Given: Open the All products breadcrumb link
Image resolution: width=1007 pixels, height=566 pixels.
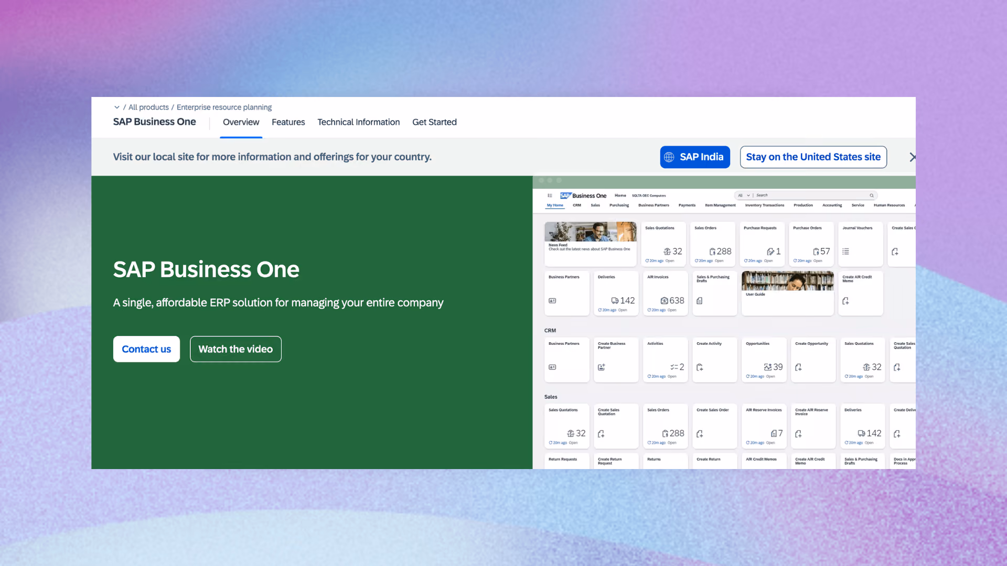Looking at the screenshot, I should click(148, 107).
